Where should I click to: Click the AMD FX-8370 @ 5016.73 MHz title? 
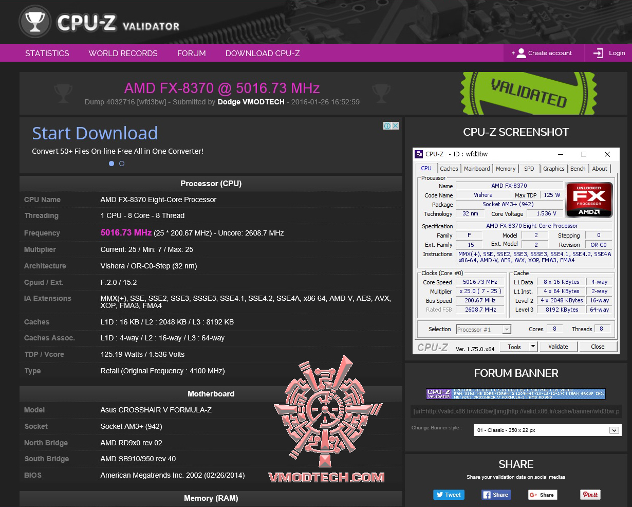click(222, 88)
